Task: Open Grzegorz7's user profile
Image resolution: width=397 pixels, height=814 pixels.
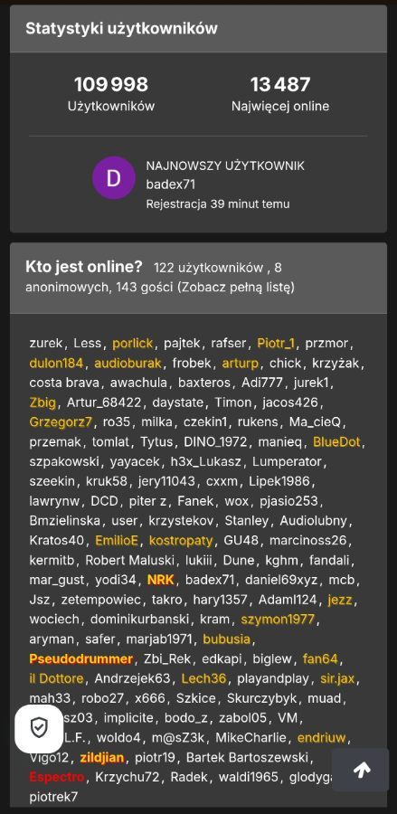Action: [x=61, y=422]
